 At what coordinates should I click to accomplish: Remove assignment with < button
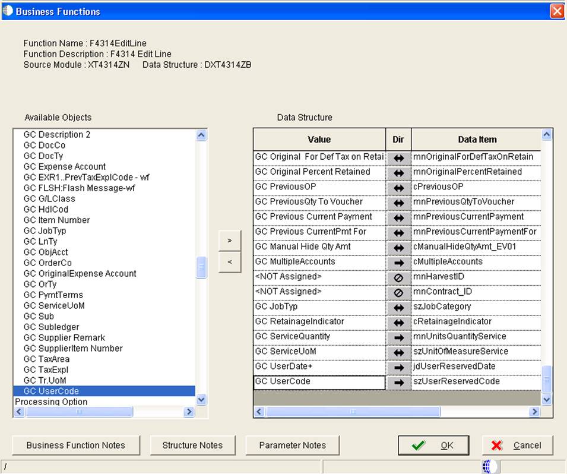230,261
